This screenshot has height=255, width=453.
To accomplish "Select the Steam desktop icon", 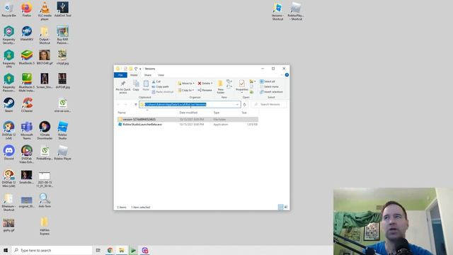I will pyautogui.click(x=9, y=106).
